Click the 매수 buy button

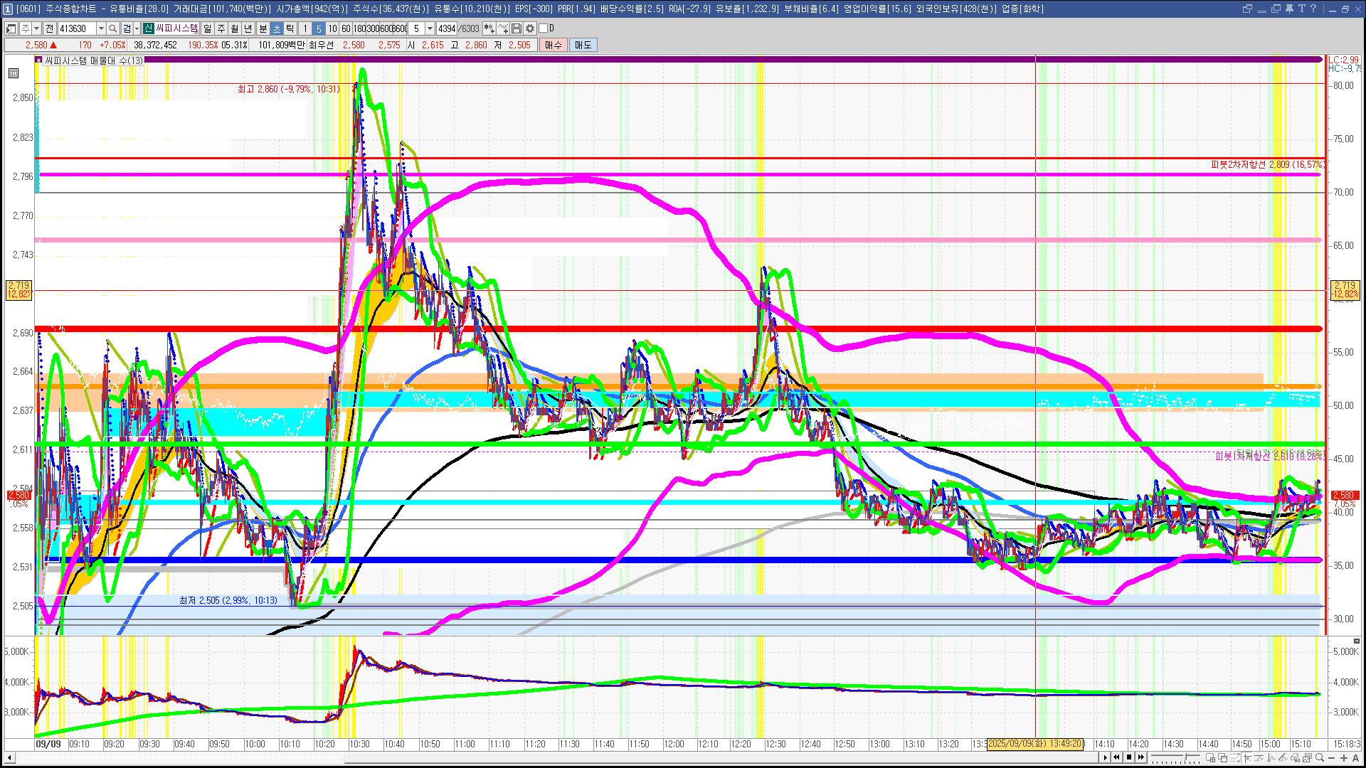[553, 45]
